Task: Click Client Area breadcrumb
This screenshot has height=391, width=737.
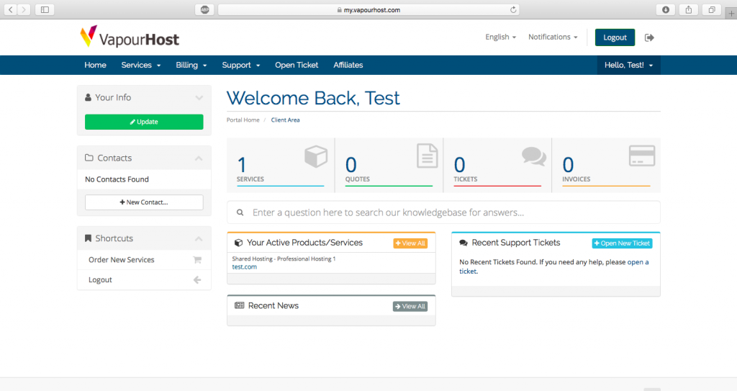Action: [285, 120]
